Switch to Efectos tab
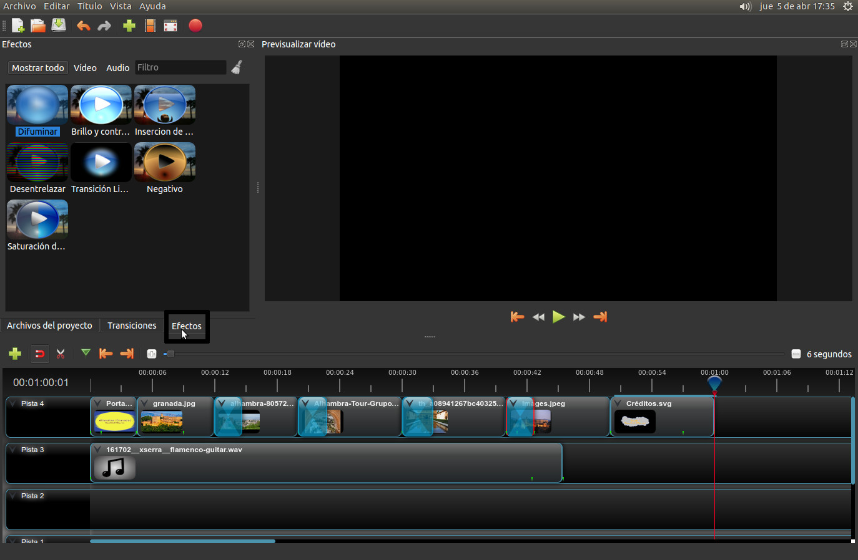 (187, 326)
